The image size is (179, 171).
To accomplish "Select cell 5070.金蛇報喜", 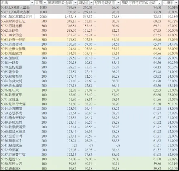I will [x=18, y=67].
